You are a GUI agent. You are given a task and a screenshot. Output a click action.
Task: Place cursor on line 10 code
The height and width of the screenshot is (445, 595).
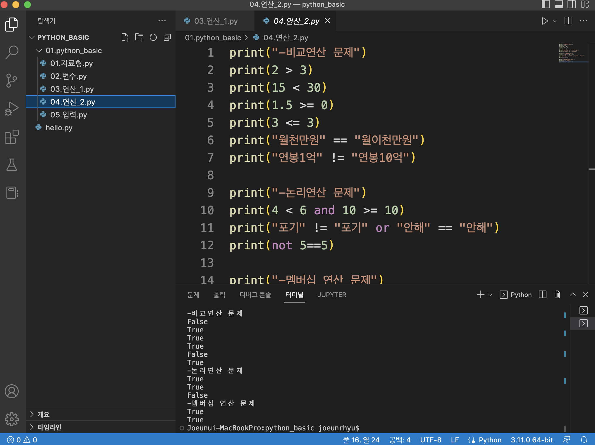click(x=317, y=210)
